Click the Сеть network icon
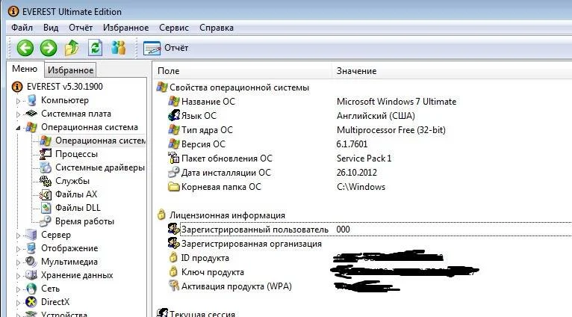Image resolution: width=572 pixels, height=317 pixels. click(31, 289)
